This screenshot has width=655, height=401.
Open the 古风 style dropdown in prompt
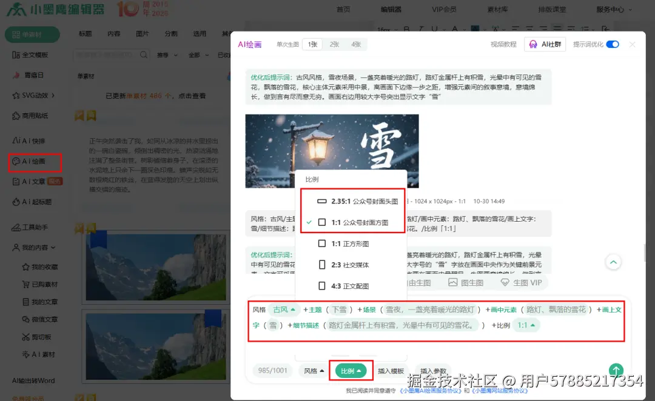(x=284, y=310)
